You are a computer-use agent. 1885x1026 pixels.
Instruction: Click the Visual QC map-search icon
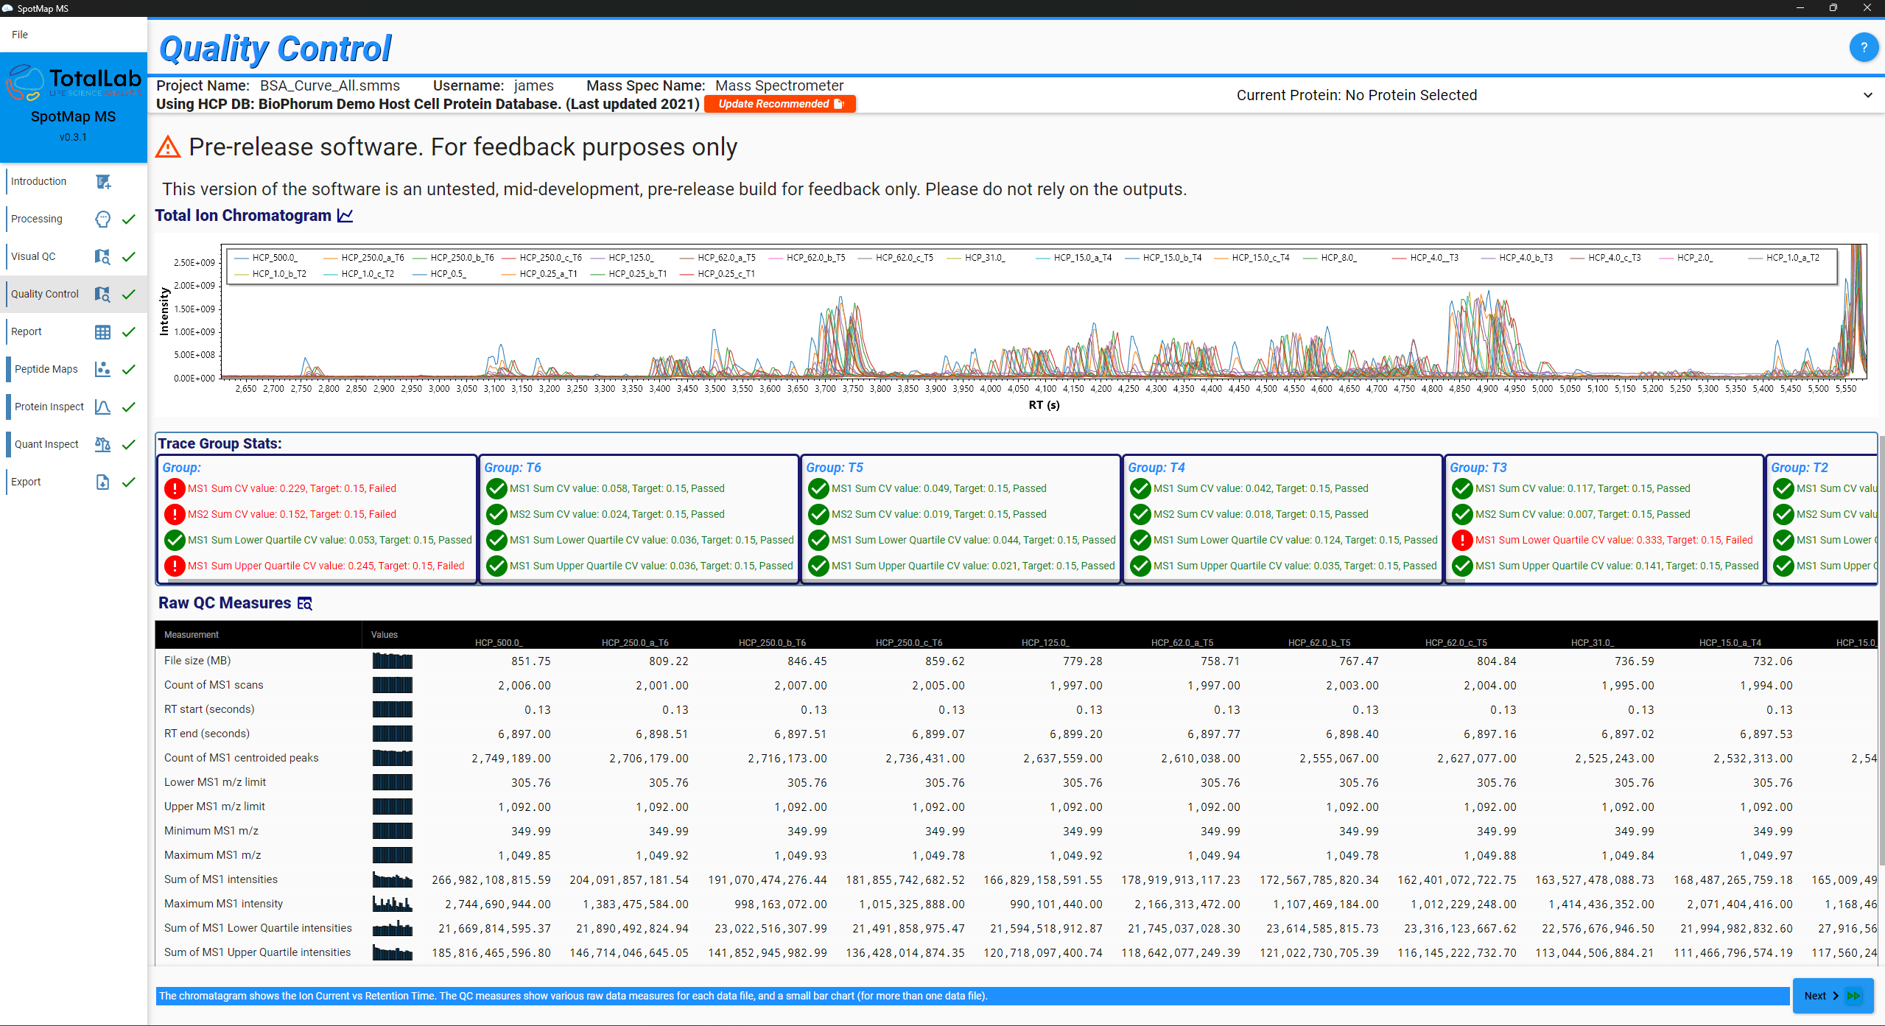103,256
